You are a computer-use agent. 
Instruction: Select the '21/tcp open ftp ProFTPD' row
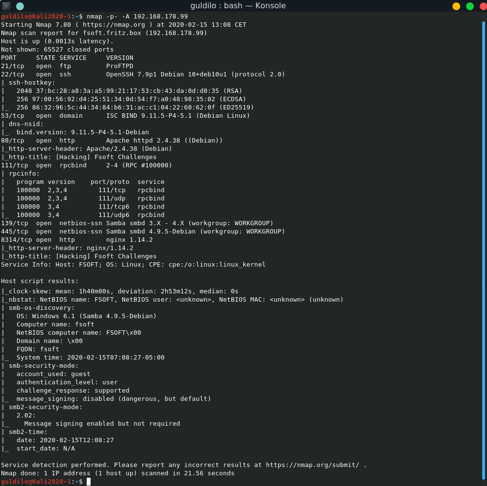[x=67, y=66]
